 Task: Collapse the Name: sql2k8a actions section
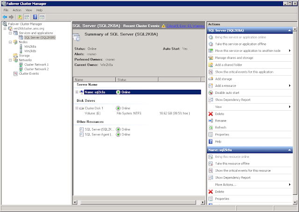(x=290, y=150)
